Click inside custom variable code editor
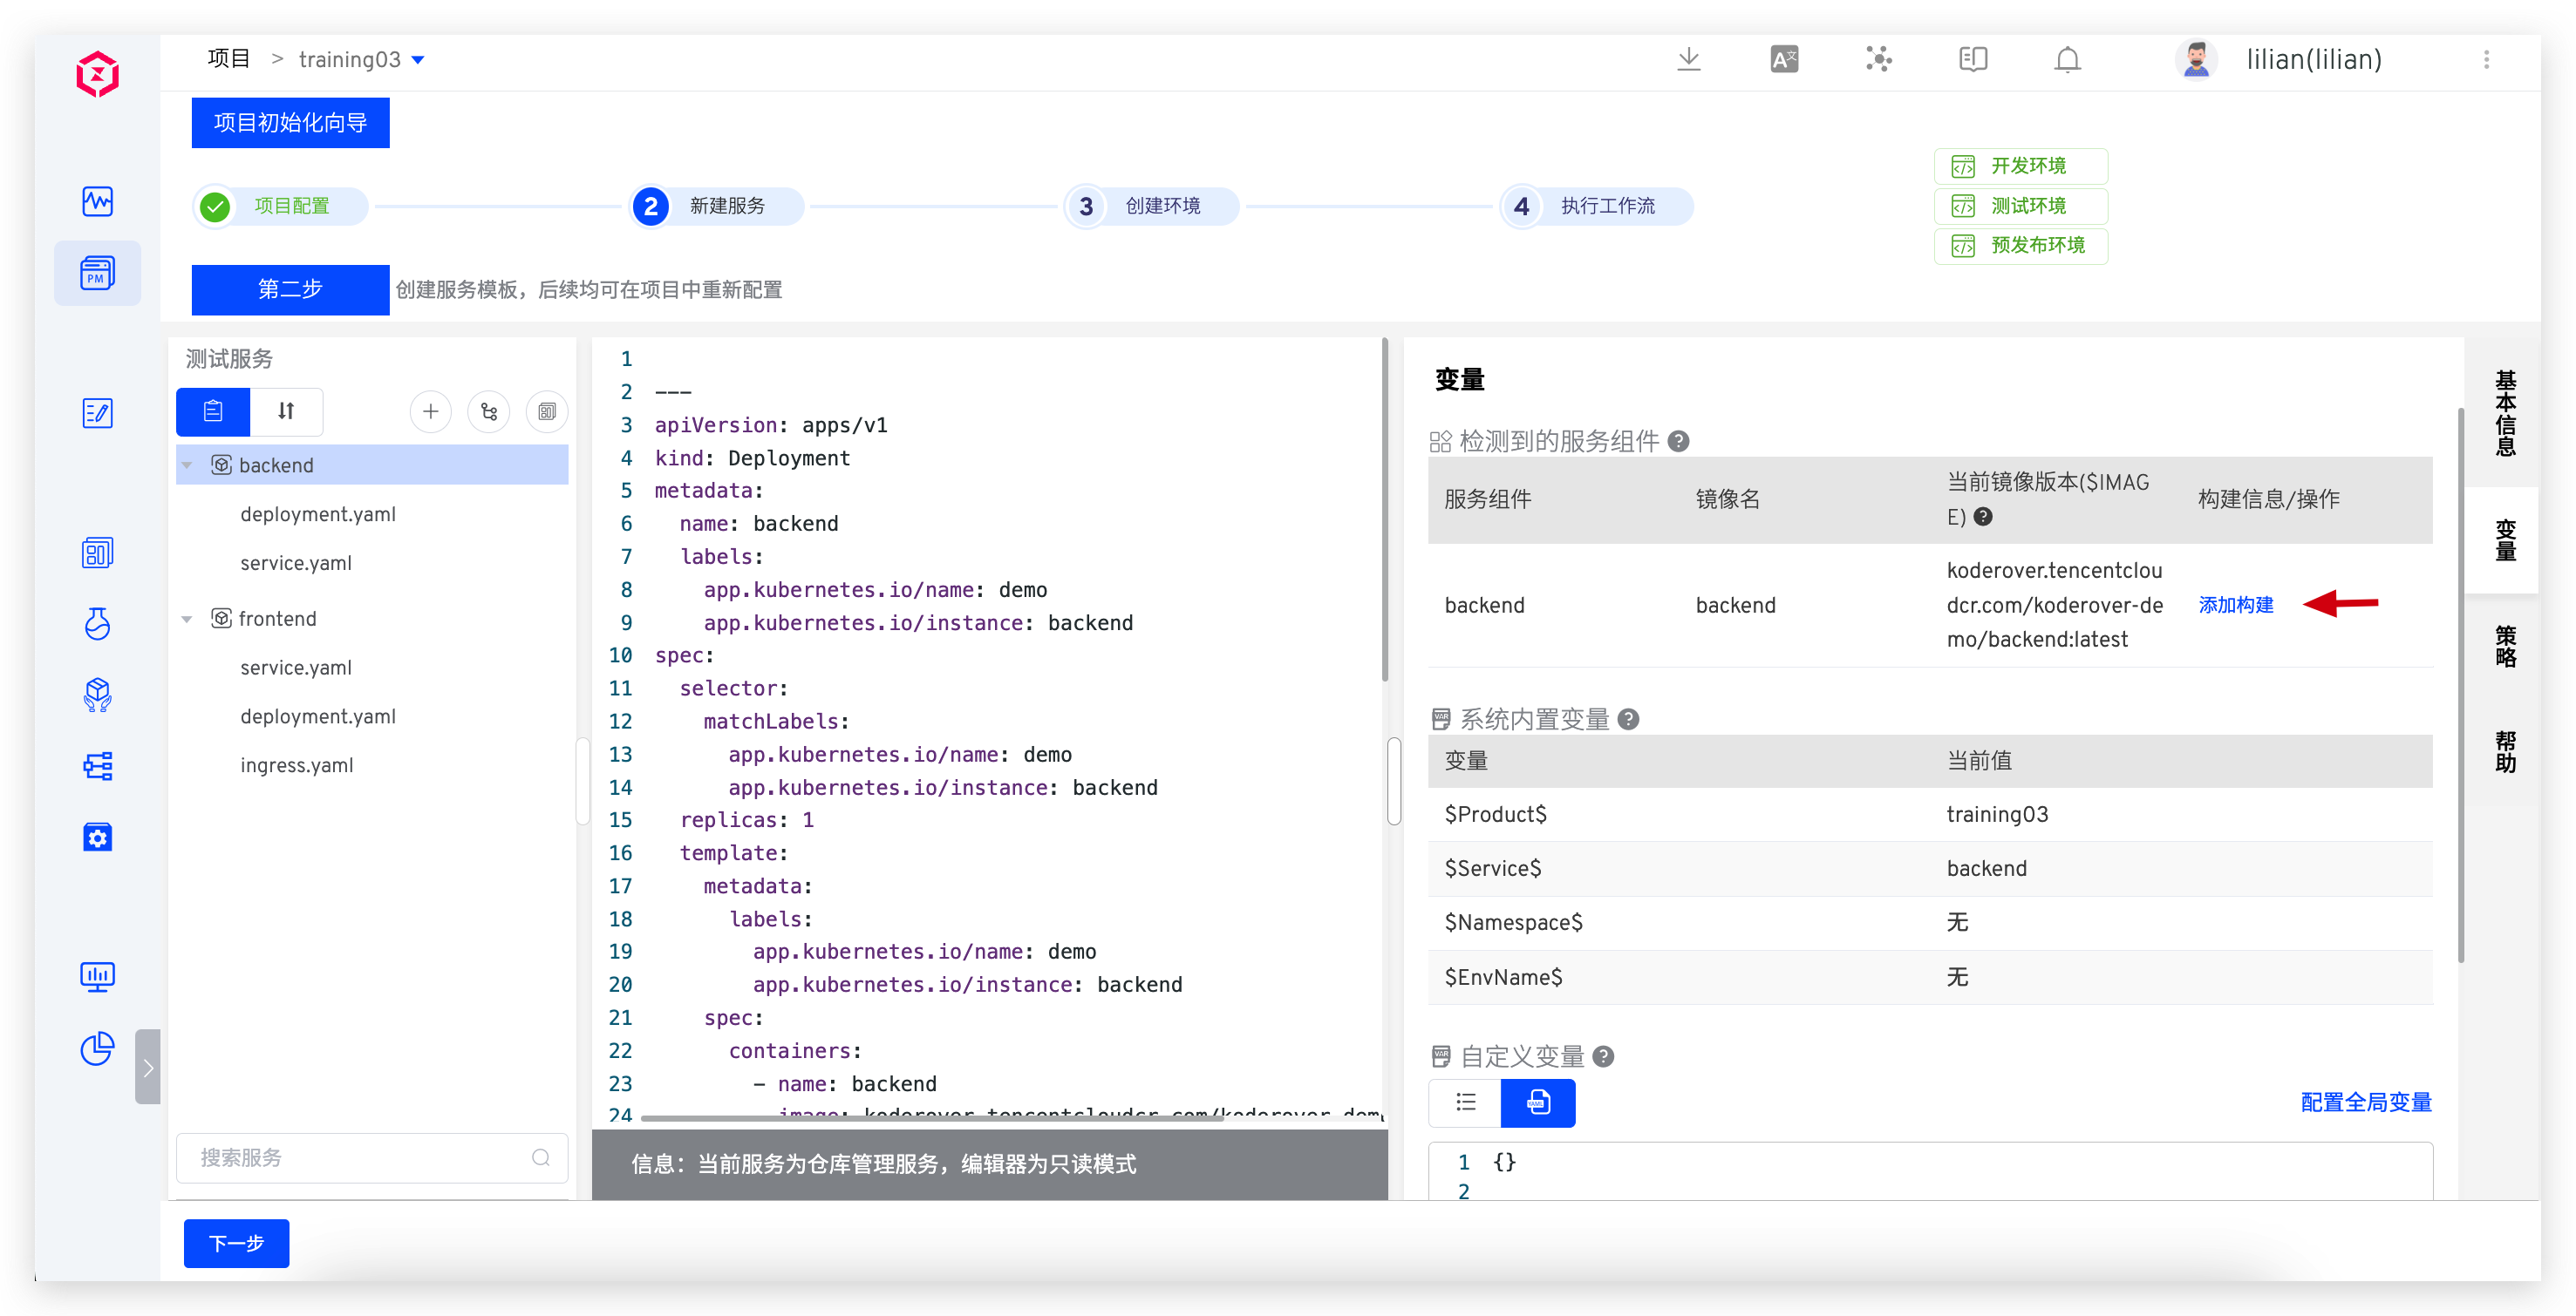 [x=1931, y=1171]
